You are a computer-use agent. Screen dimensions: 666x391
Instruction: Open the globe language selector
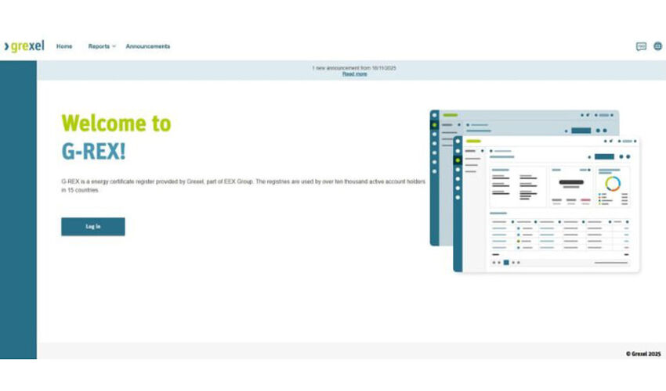pyautogui.click(x=657, y=47)
